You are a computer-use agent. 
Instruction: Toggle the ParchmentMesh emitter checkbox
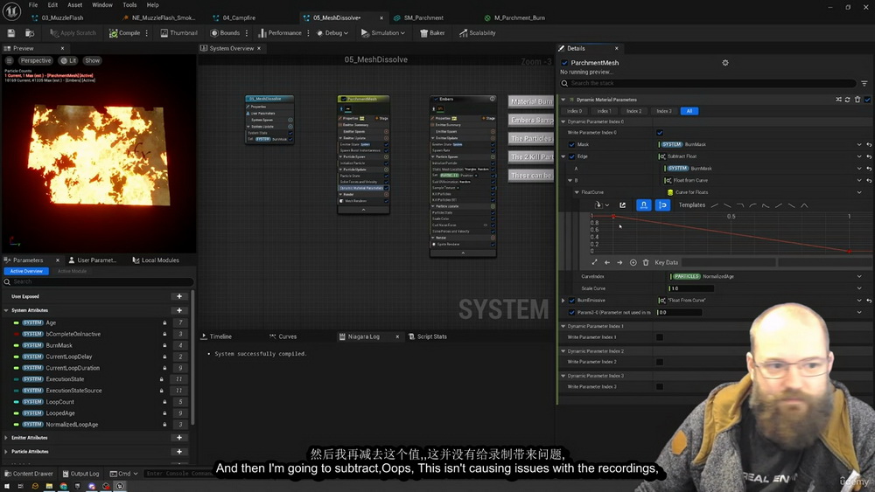click(x=564, y=63)
